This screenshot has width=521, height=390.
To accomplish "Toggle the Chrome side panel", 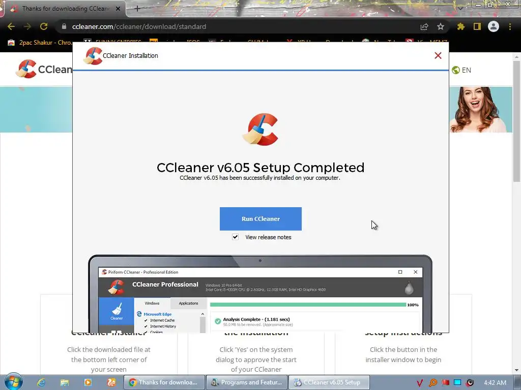I will tap(477, 26).
